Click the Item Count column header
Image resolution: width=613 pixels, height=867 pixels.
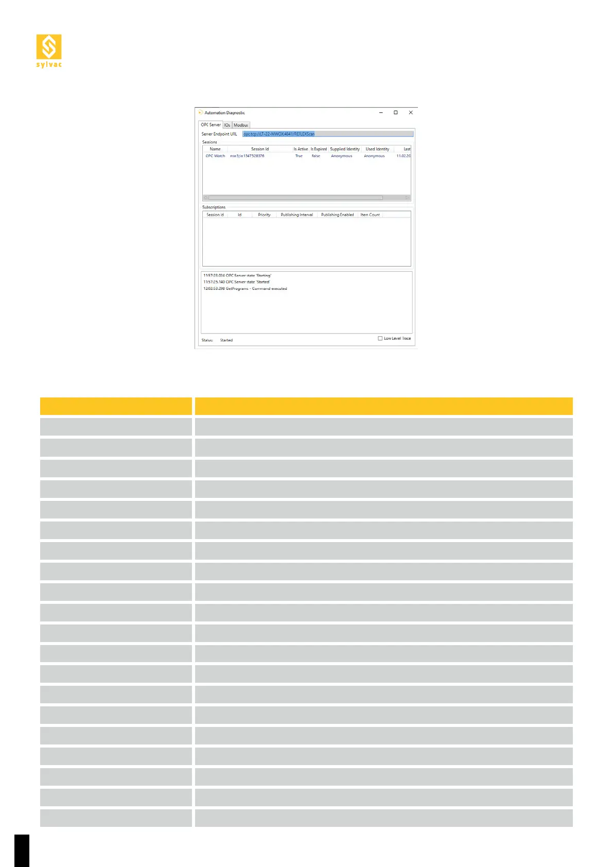click(370, 215)
